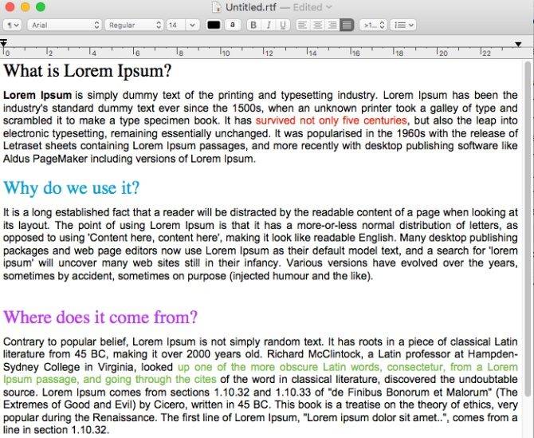Open the line spacing dropdown
The height and width of the screenshot is (438, 534).
click(x=373, y=25)
